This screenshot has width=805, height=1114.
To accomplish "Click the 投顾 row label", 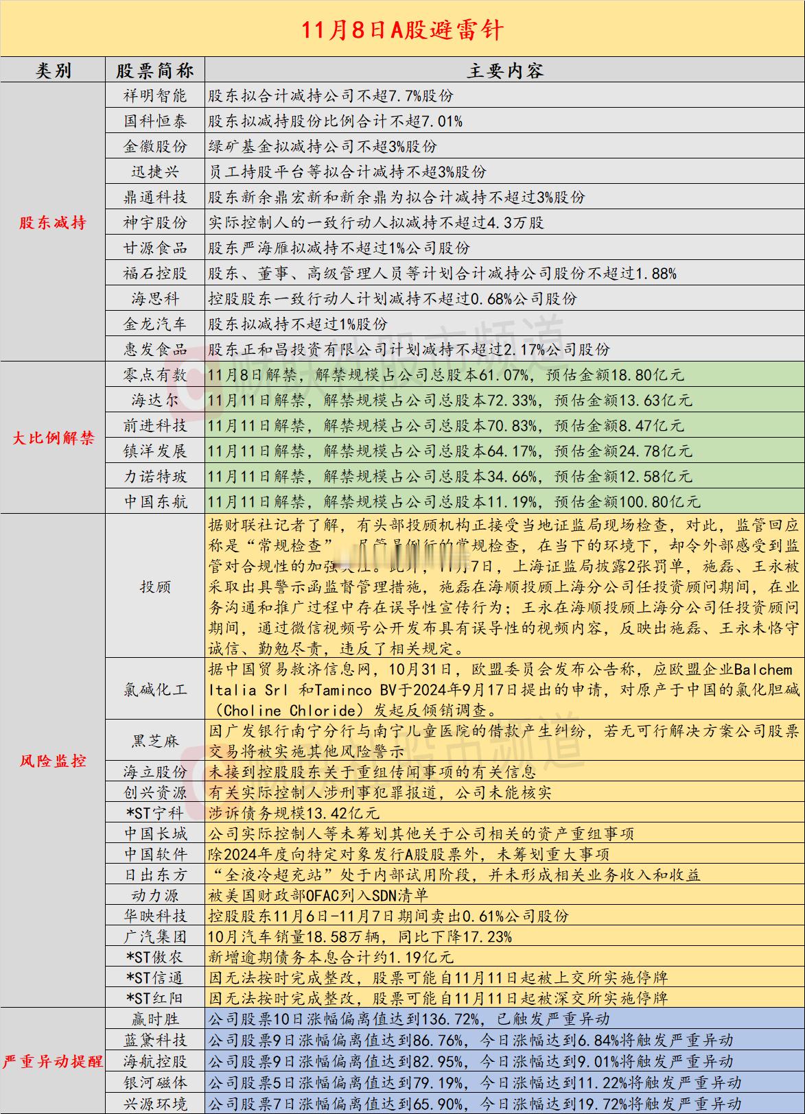I will tap(155, 586).
